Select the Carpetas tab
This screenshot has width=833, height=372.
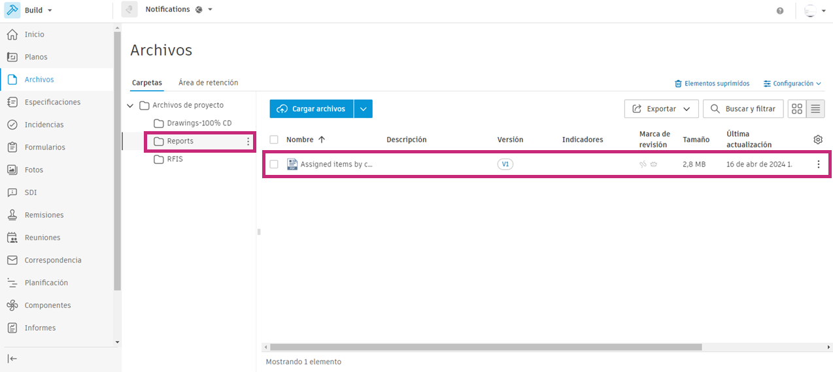(x=147, y=83)
